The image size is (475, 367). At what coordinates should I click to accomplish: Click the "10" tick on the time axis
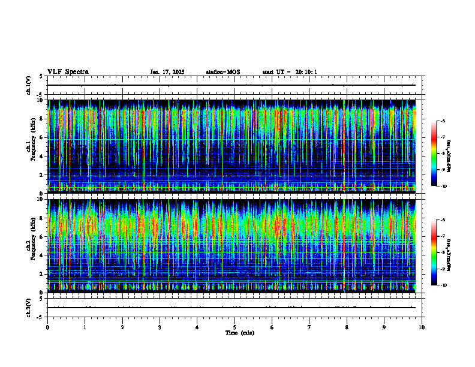(x=422, y=327)
